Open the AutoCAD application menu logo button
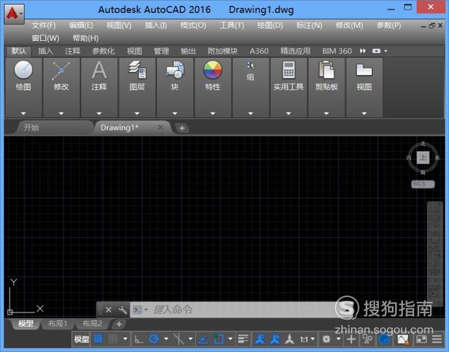Screen dimensions: 449x352 pyautogui.click(x=14, y=14)
